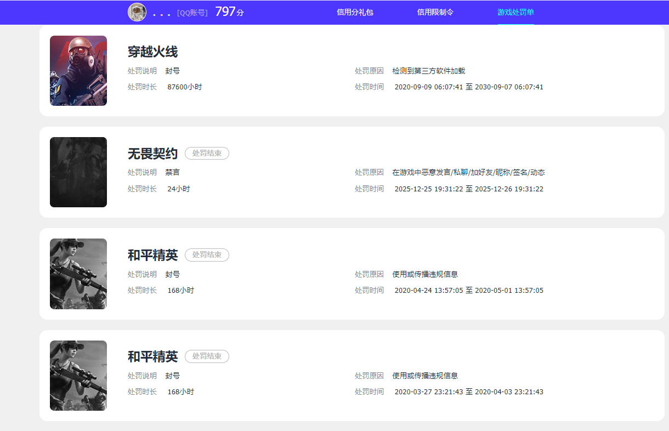Viewport: 669px width, 431px height.
Task: Click the 处罚结束 badge on first 和平精英
Action: click(207, 254)
